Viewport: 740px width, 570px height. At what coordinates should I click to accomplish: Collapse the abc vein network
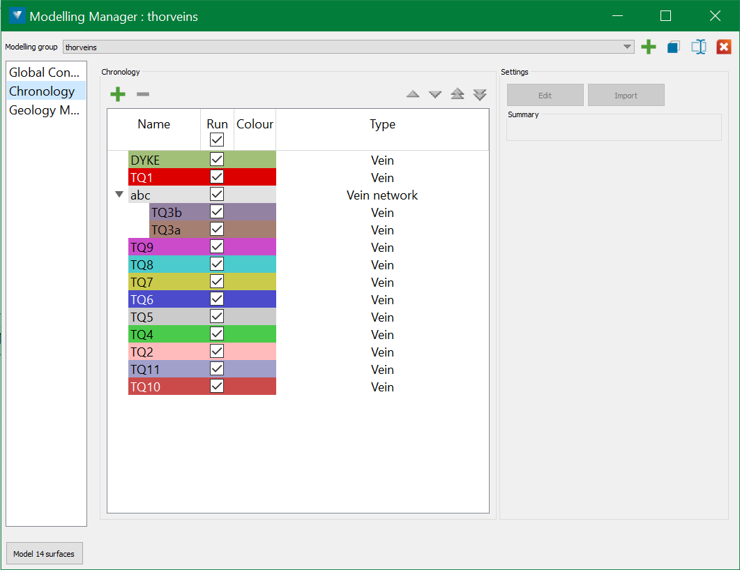(x=119, y=195)
